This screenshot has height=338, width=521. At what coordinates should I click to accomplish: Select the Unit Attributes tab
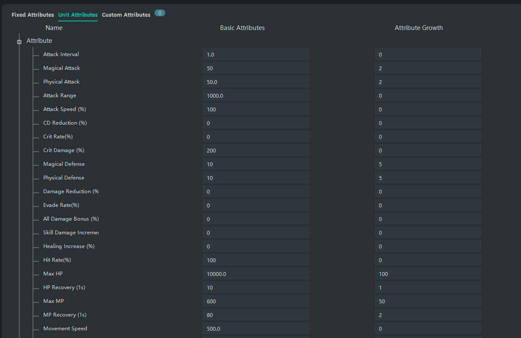click(x=78, y=15)
